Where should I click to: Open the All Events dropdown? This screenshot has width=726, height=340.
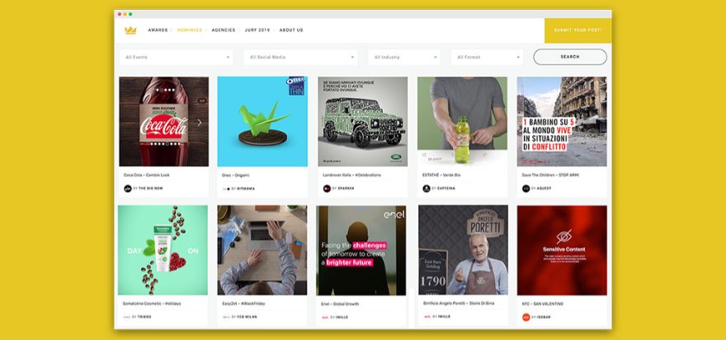tap(177, 58)
